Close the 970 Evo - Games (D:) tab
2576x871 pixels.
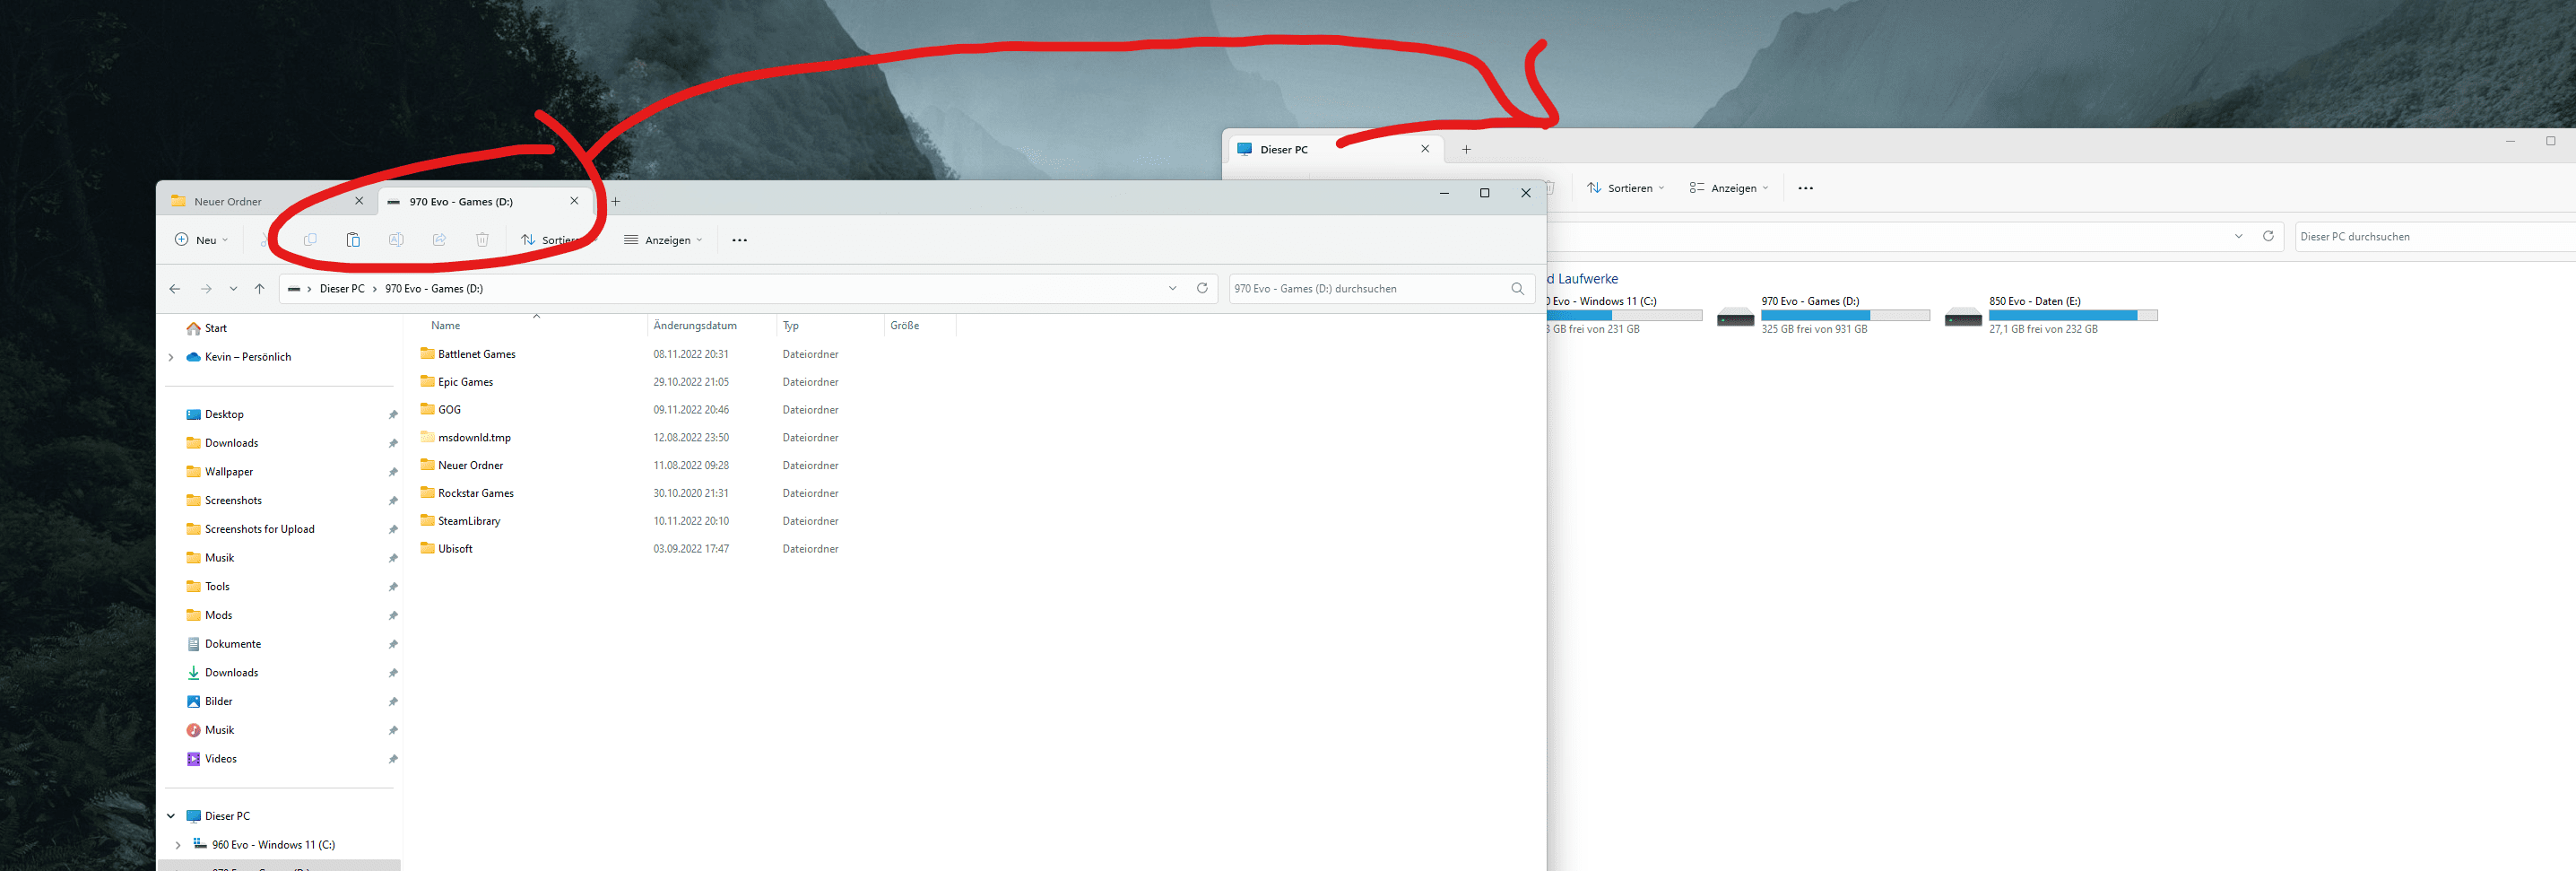tap(574, 201)
